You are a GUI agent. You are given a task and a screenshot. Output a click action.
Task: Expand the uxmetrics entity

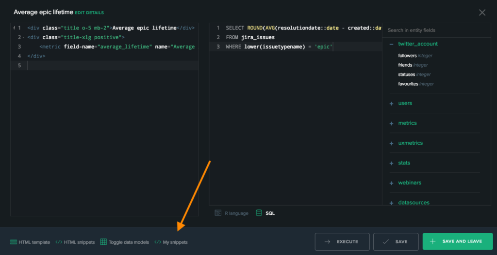coord(392,143)
